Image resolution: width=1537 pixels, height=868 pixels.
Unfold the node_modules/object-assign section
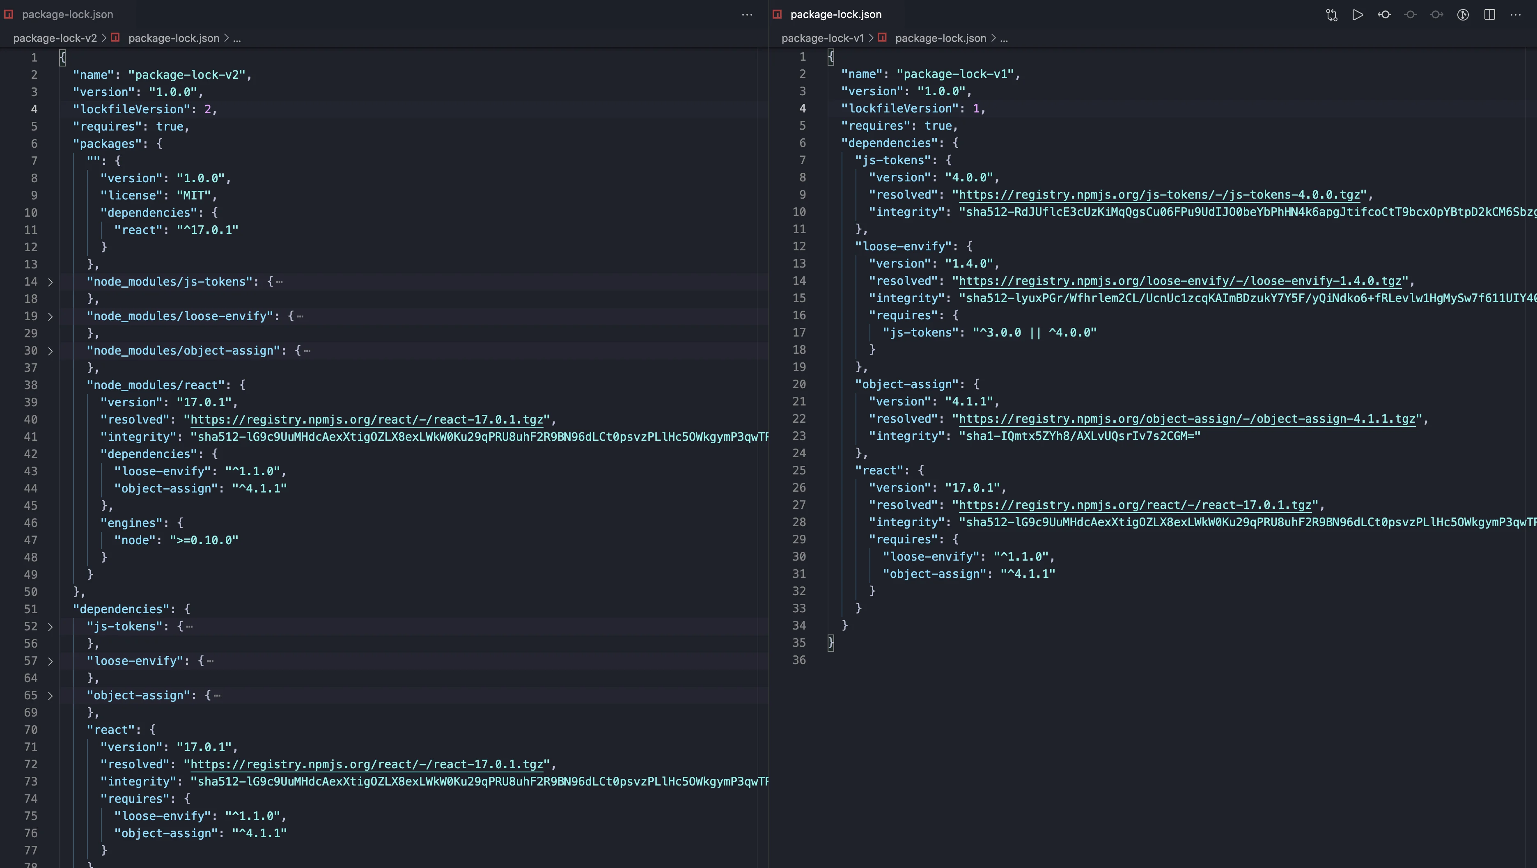coord(50,351)
